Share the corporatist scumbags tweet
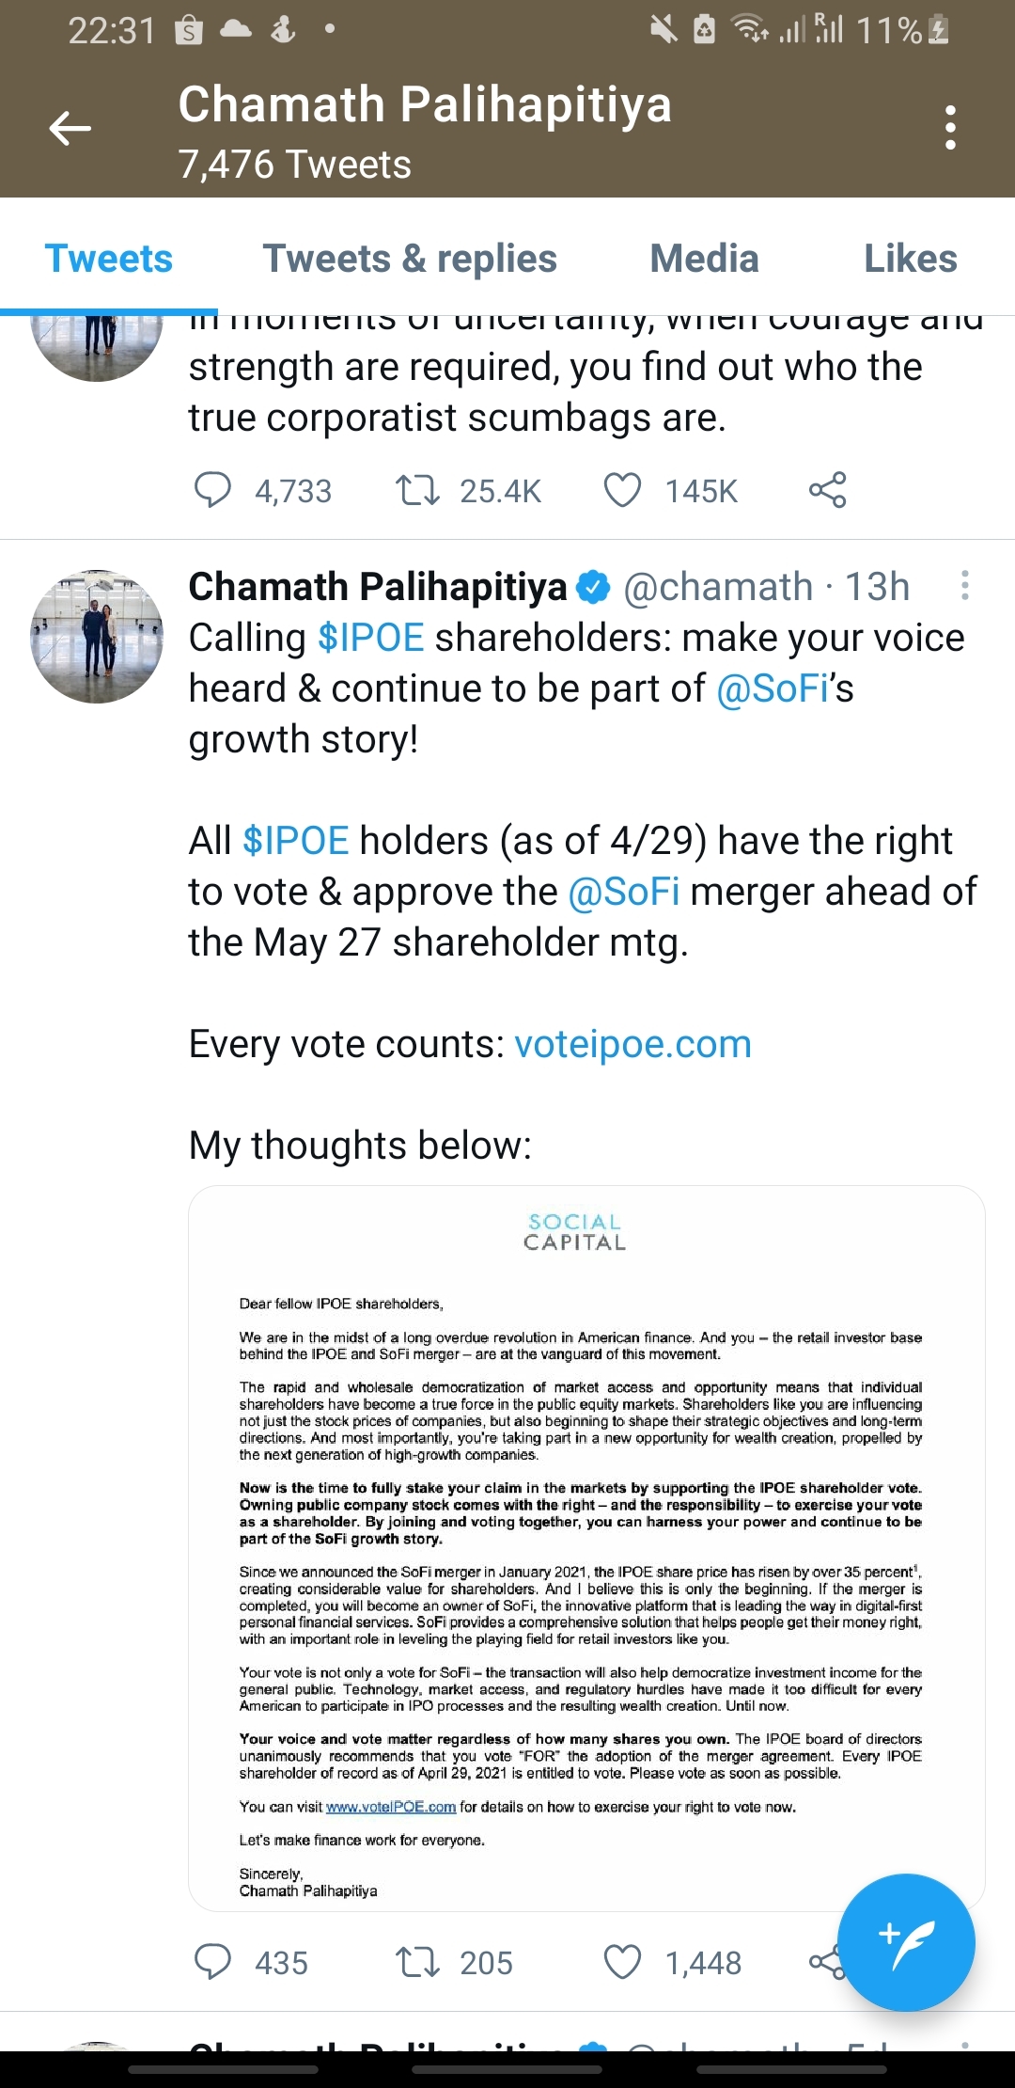 (827, 490)
